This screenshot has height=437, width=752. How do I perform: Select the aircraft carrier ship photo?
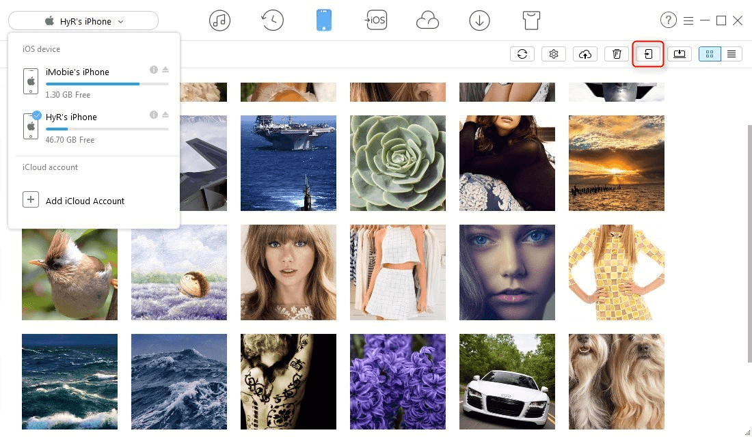click(x=288, y=163)
